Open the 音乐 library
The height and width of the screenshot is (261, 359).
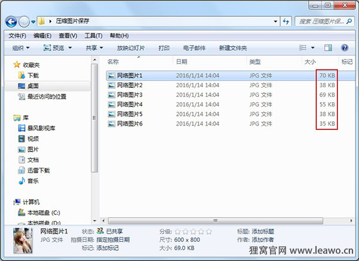[32, 180]
